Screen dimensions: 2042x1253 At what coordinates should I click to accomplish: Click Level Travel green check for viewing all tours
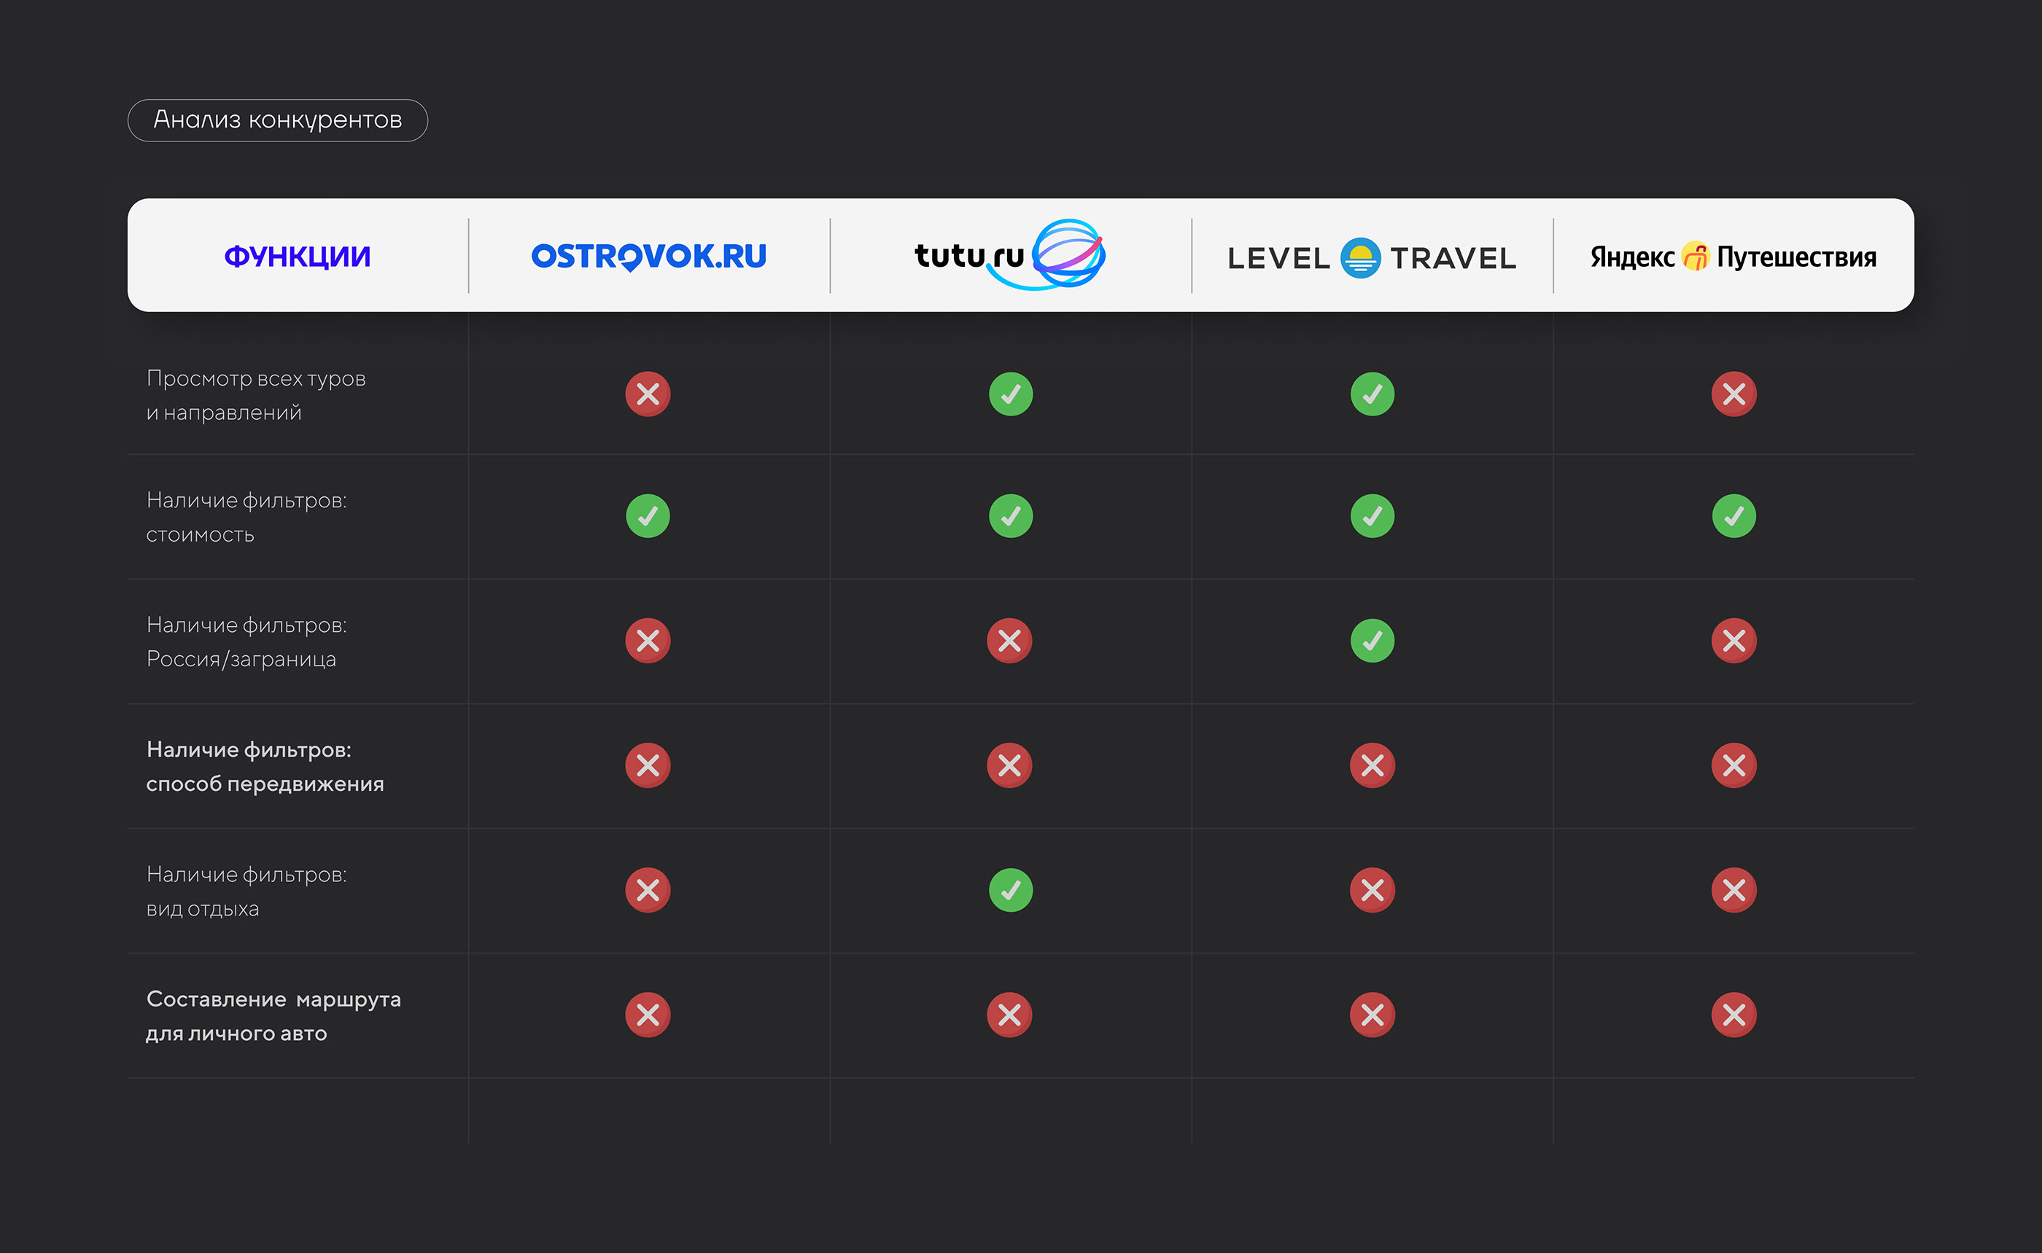(x=1372, y=394)
